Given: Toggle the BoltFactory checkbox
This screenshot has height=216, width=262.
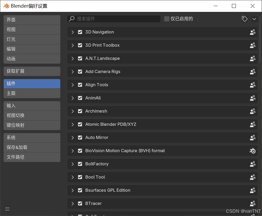Looking at the screenshot, I should tap(80, 164).
